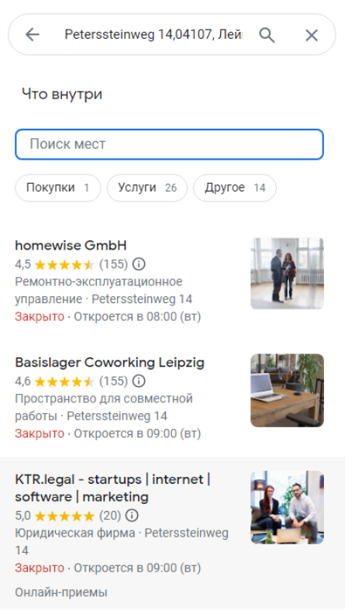Screen dimensions: 355x611
Task: Click KTR.legal five-star rating
Action: 64,516
